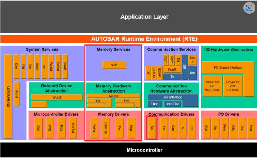Select the Nm If block

click(x=192, y=60)
